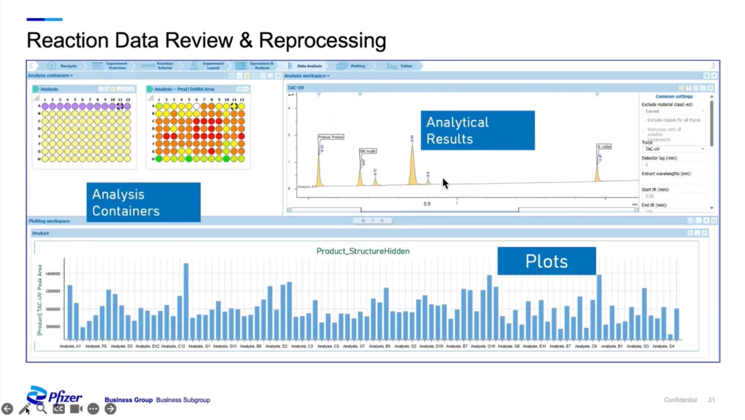
Task: Toggle Reprocess with all possible assignments checkbox
Action: [645, 129]
